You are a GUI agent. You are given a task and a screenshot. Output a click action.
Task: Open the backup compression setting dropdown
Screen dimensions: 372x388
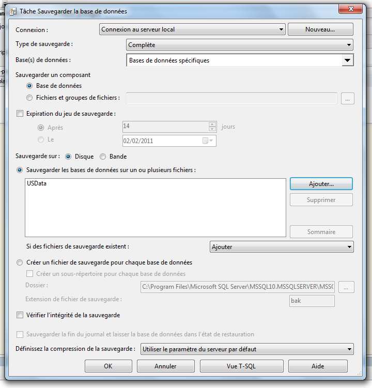pos(247,349)
